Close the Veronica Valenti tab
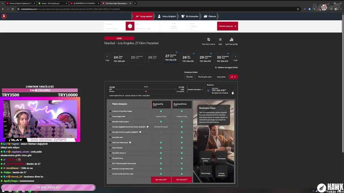344x193 pixels. tap(34, 3)
